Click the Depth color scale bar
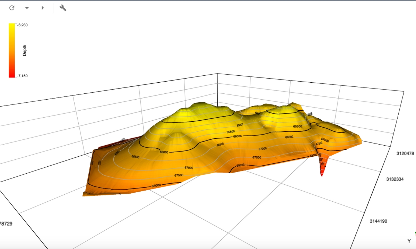This screenshot has width=416, height=249. tap(12, 50)
